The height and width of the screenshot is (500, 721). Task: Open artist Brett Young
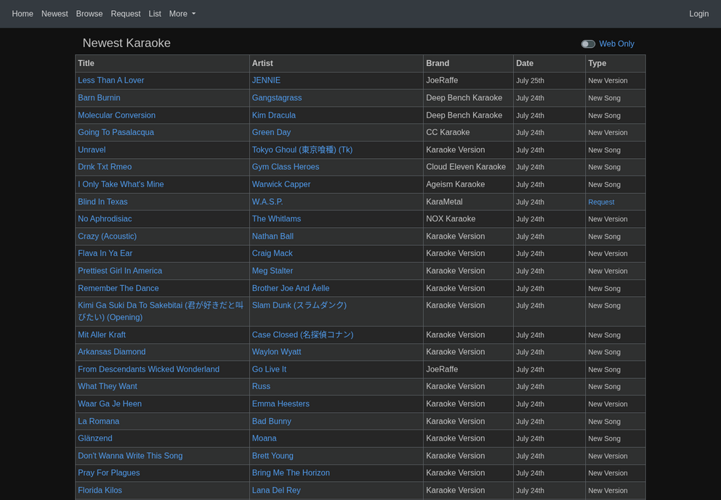(273, 456)
